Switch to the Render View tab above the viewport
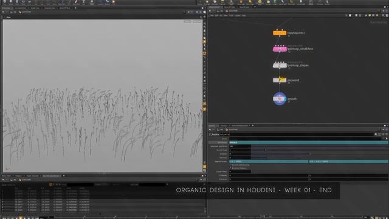 (35, 8)
